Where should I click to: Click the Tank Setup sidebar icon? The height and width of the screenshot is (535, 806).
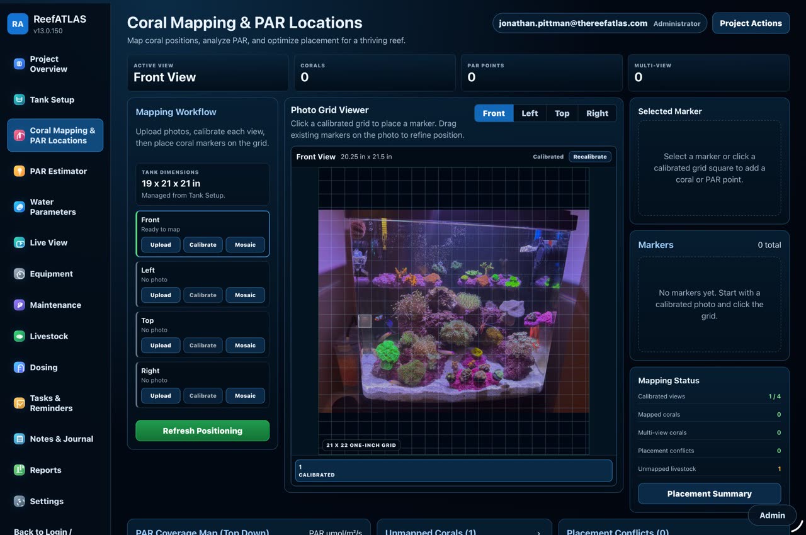click(x=20, y=99)
